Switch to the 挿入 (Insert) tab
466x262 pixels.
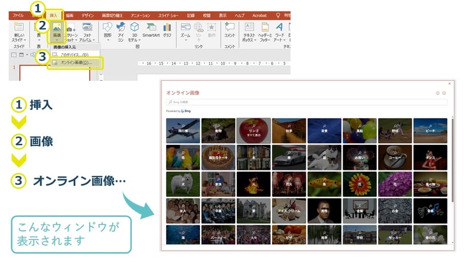click(53, 15)
